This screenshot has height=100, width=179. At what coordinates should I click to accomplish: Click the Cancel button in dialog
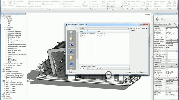tap(142, 72)
